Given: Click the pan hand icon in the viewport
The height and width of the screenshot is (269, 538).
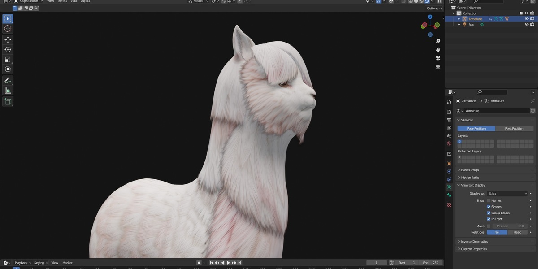Looking at the screenshot, I should pyautogui.click(x=438, y=49).
